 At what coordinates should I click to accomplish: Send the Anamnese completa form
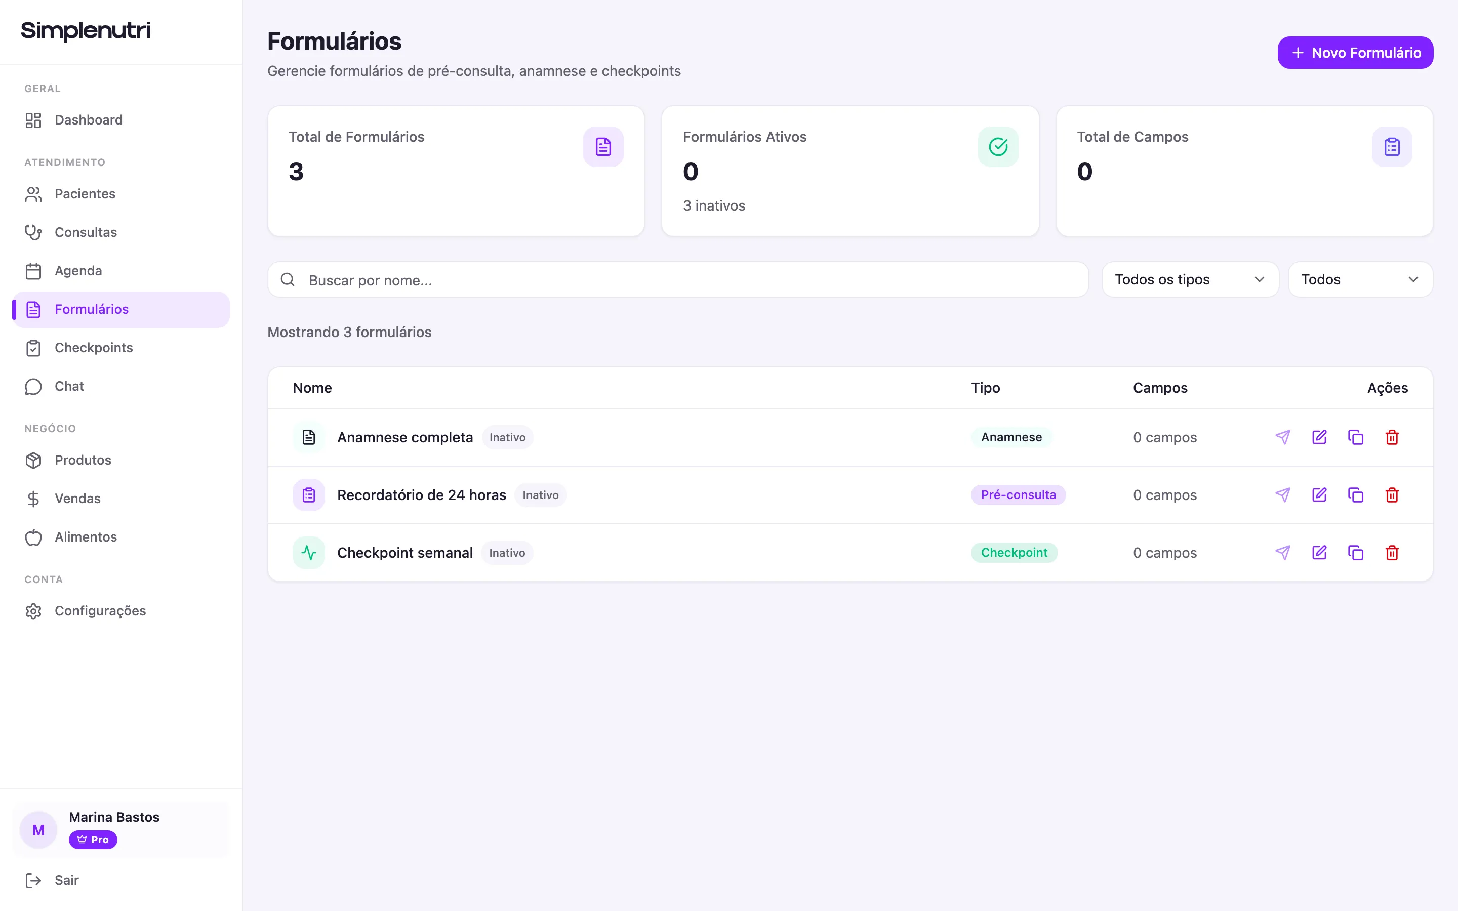1283,437
